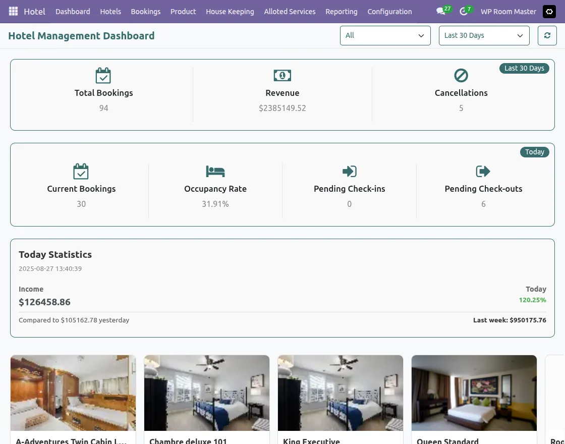Open the Configuration menu
The width and height of the screenshot is (565, 444).
click(x=389, y=12)
